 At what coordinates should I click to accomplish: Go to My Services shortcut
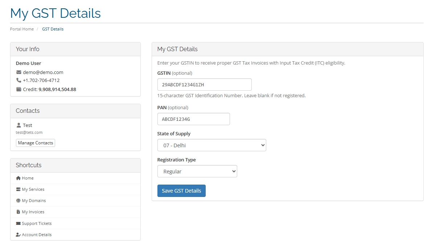75,189
